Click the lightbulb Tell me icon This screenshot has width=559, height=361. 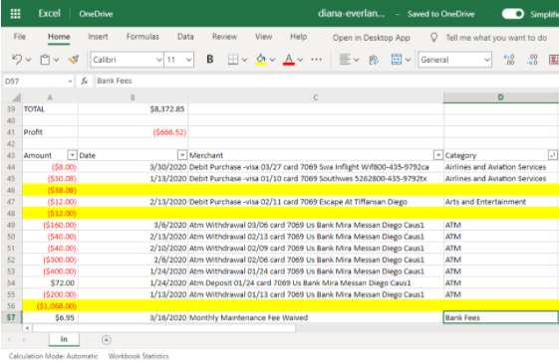pyautogui.click(x=433, y=38)
